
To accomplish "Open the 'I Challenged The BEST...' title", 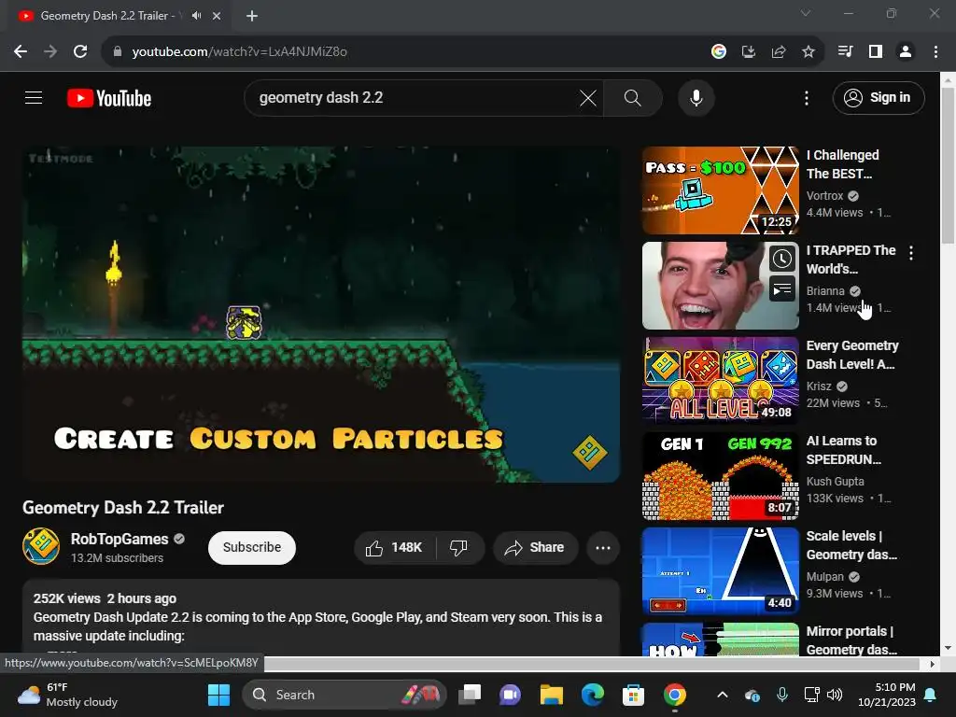I will pyautogui.click(x=843, y=164).
